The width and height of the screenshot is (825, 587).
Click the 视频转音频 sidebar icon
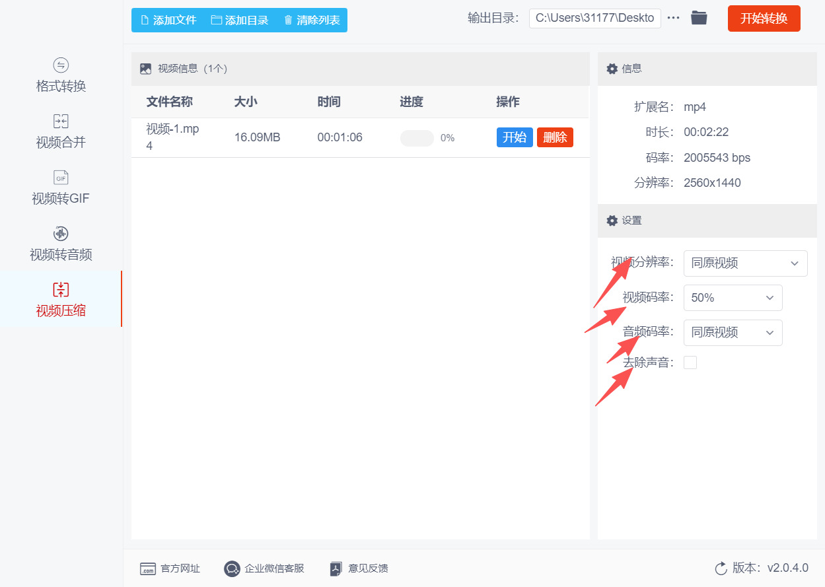[61, 233]
